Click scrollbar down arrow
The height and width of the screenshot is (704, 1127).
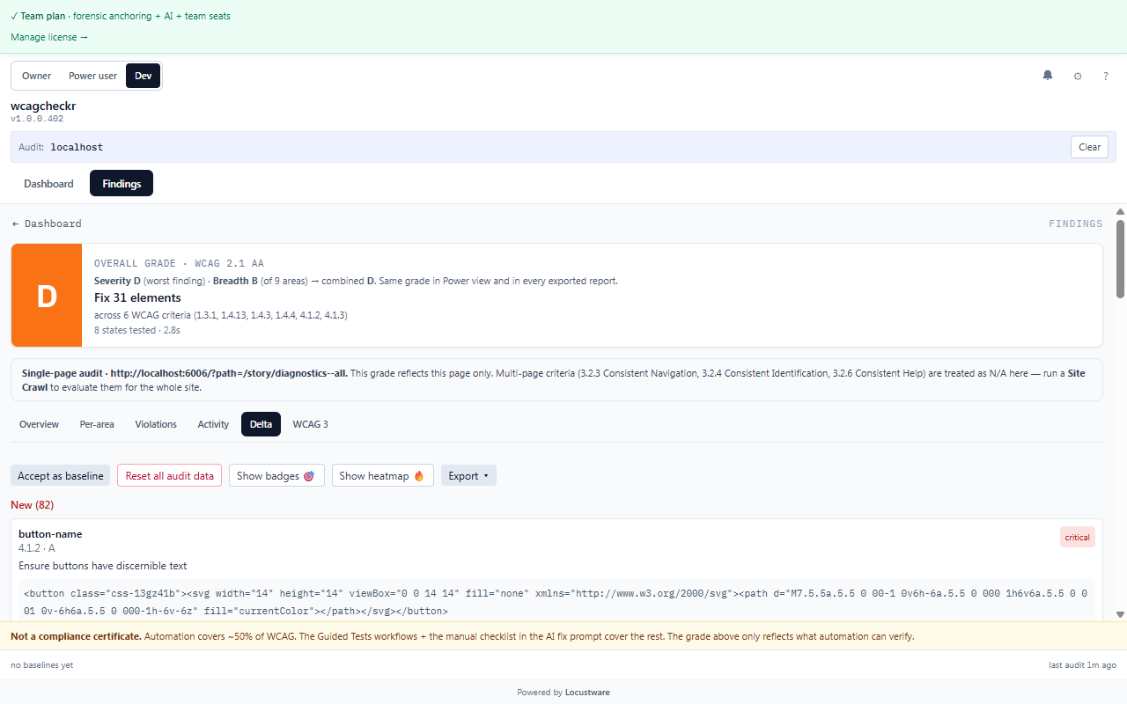click(1121, 614)
